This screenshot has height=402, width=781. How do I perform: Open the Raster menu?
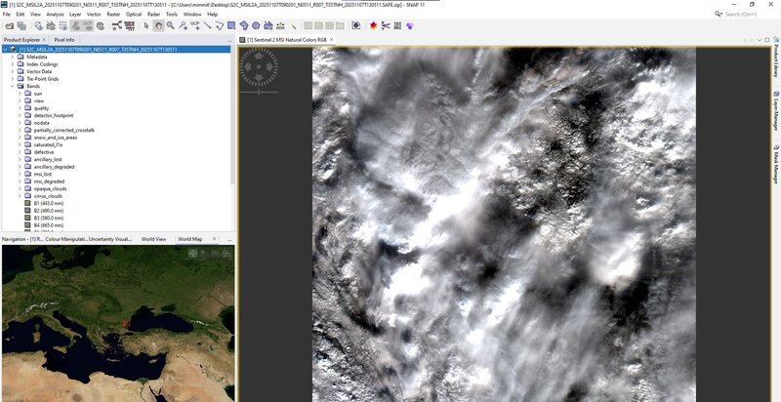(x=113, y=15)
